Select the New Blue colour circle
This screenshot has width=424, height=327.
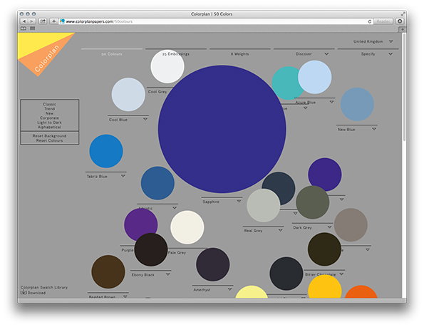(357, 104)
